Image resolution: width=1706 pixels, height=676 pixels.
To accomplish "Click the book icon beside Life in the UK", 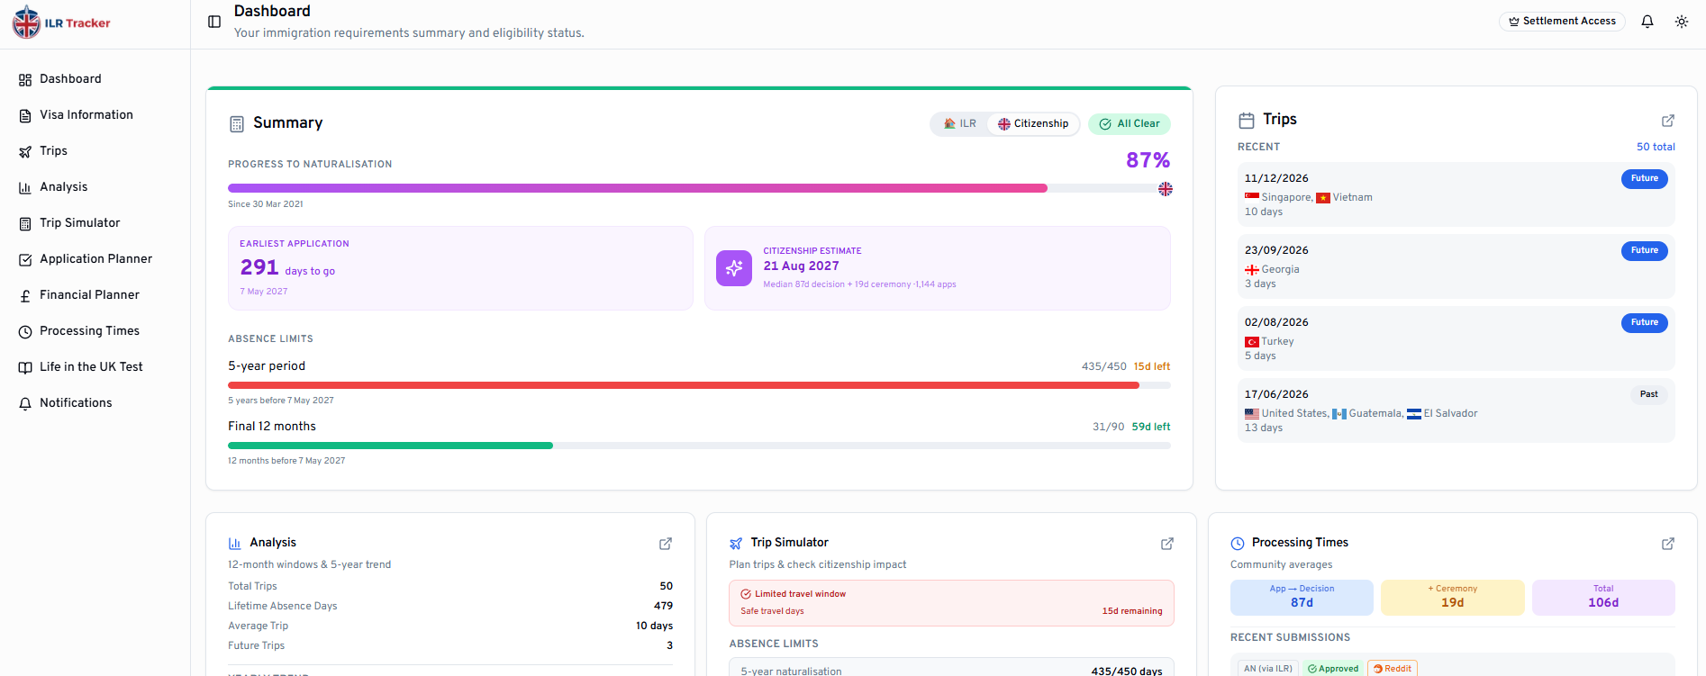I will tap(25, 368).
